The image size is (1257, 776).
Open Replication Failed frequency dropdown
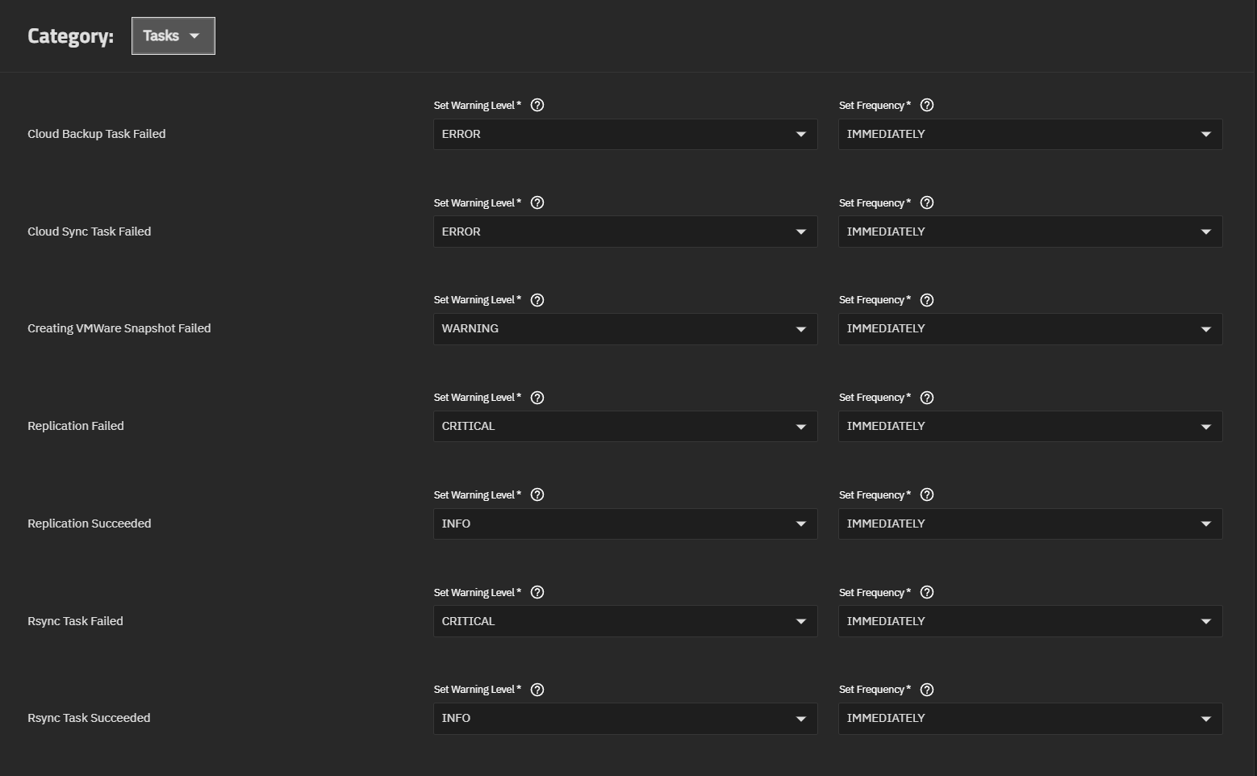click(x=1030, y=427)
